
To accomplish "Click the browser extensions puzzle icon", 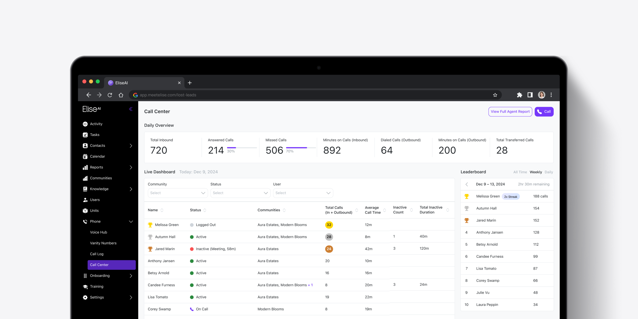I will tap(519, 95).
